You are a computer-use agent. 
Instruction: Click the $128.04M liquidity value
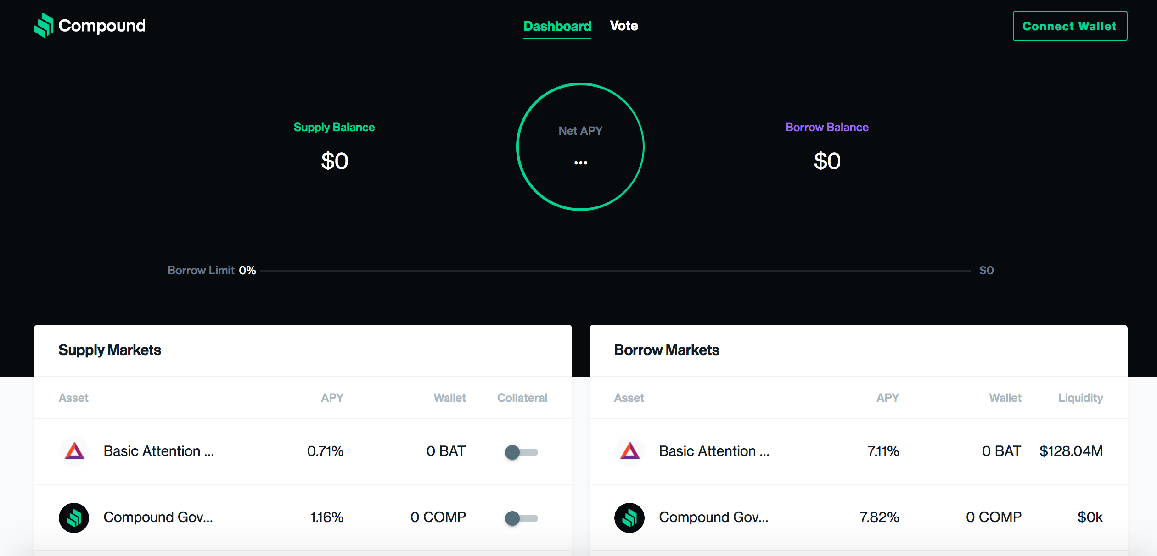click(1071, 451)
